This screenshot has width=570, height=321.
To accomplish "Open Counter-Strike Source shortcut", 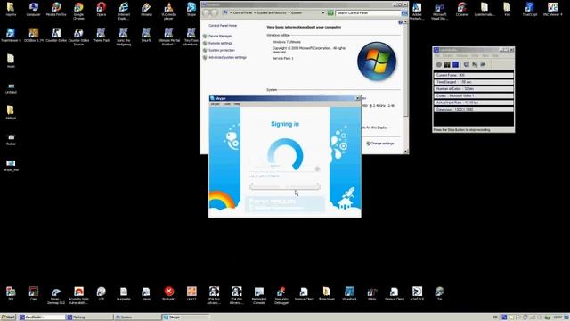I will pyautogui.click(x=78, y=37).
